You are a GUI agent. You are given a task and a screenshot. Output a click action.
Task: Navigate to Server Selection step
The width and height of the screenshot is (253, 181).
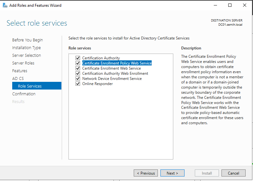tap(26, 56)
